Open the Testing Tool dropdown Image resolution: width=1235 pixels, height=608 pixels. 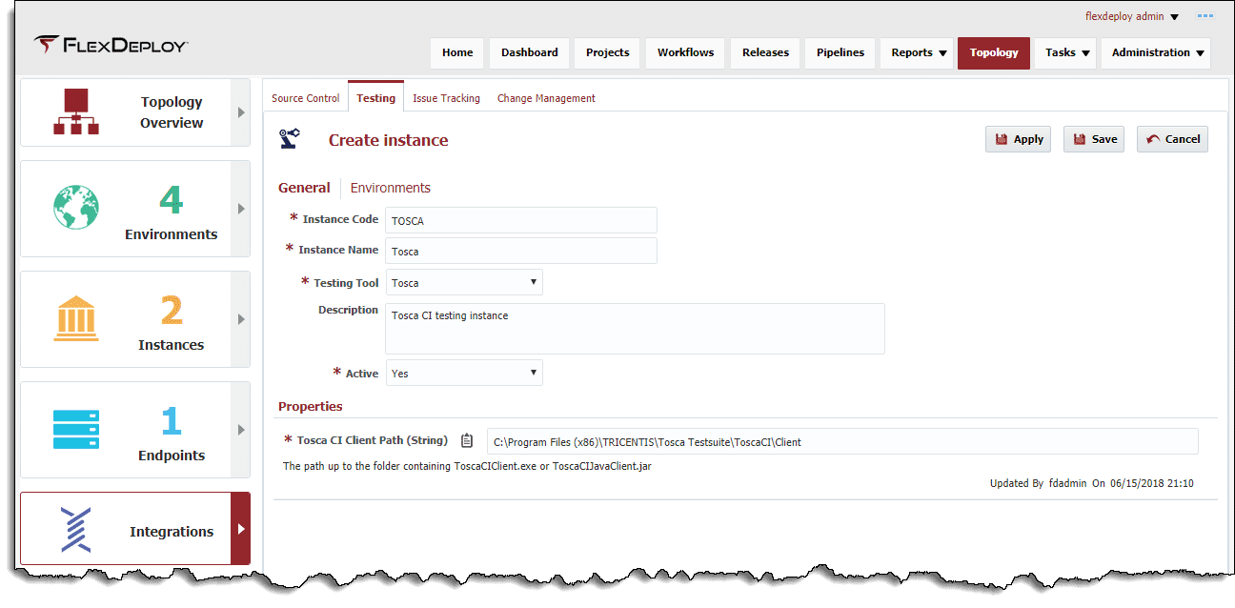[x=464, y=282]
